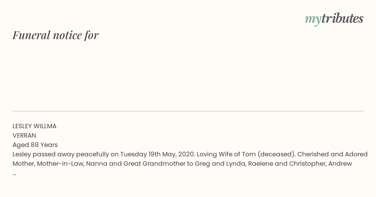
Task: Click the word "Funeral" in the heading
Action: (x=31, y=35)
